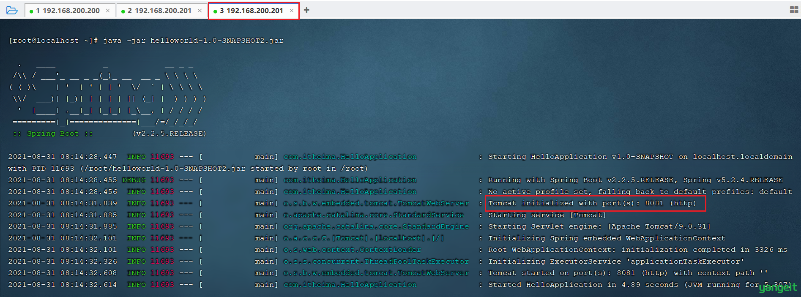Click 'Root WebApplicationContext: initialization completed' message
801x297 pixels.
637,250
